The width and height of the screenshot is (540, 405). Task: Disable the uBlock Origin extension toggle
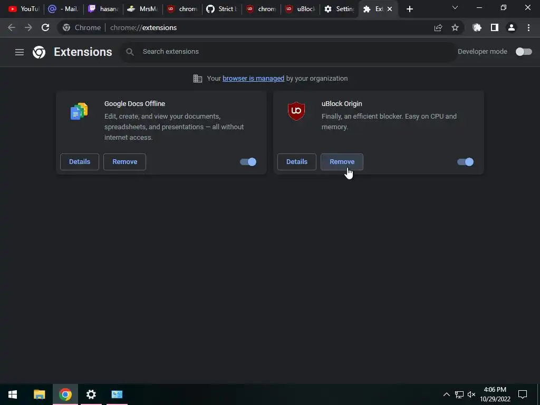click(x=465, y=162)
